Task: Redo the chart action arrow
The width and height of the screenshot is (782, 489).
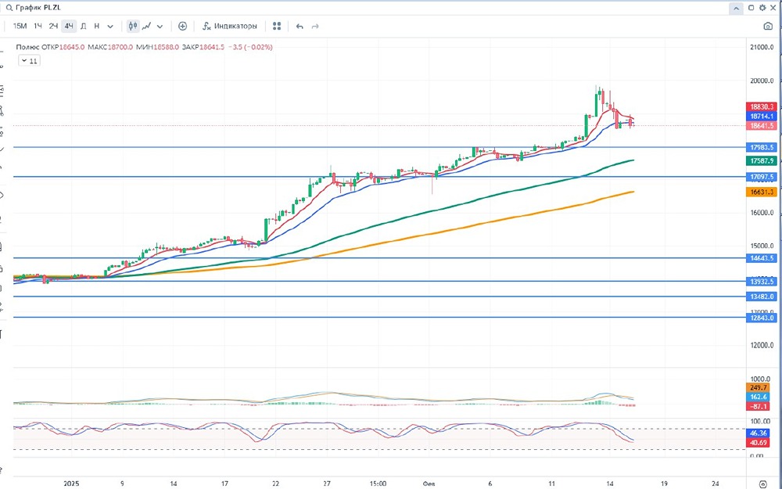Action: [314, 26]
